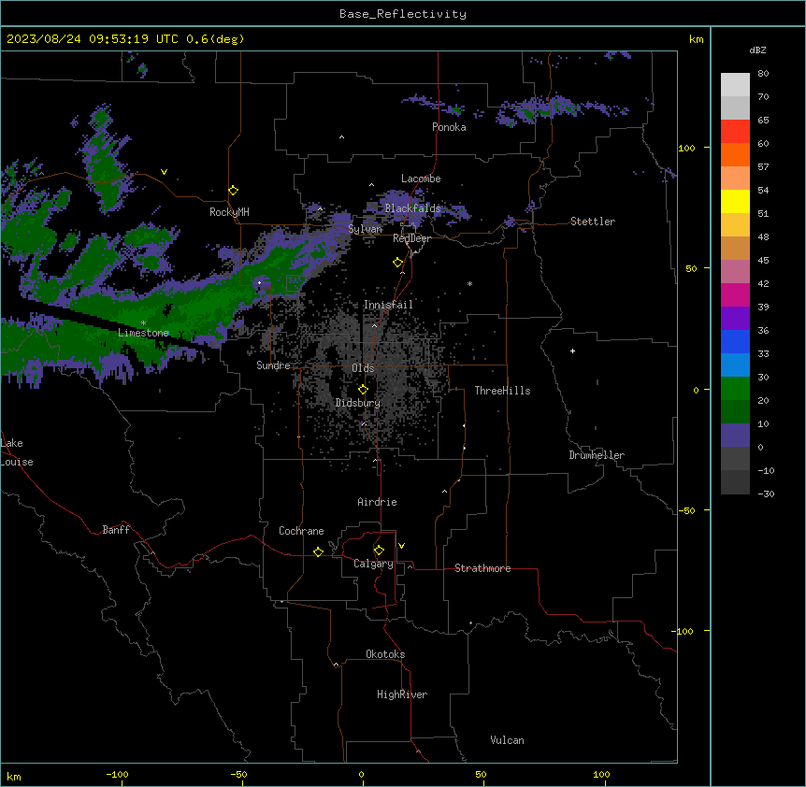806x787 pixels.
Task: Click the HighRiver label
Action: (x=402, y=694)
